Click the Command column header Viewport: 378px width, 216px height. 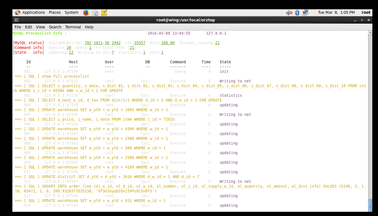pos(178,62)
